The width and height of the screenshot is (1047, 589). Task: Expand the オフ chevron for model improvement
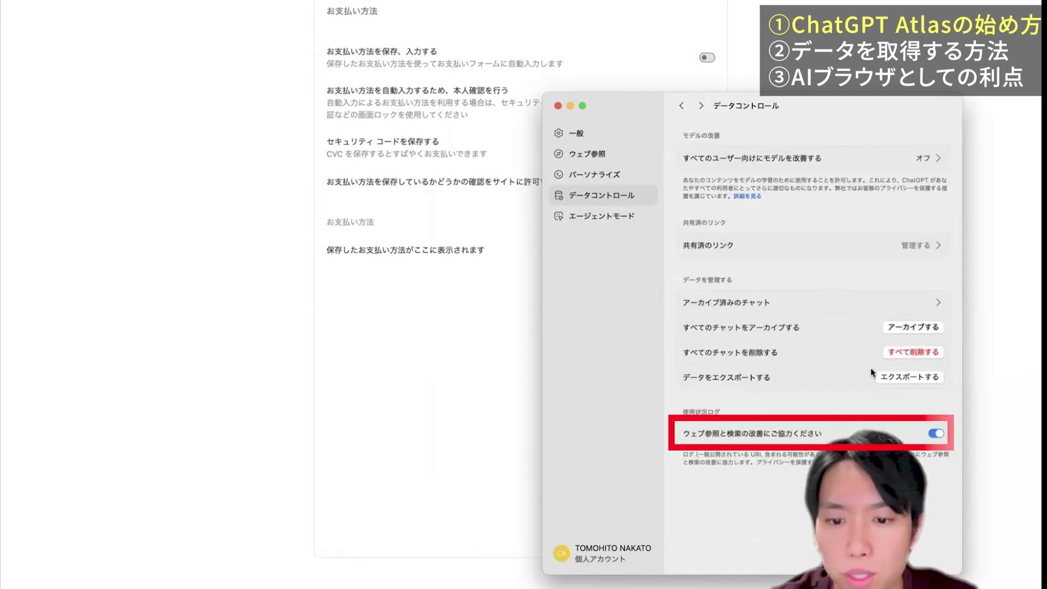[x=938, y=158]
